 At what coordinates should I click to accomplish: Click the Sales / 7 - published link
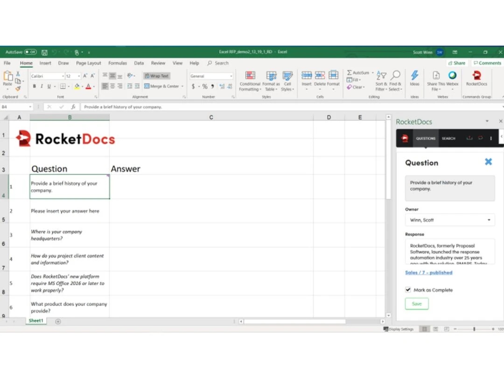(x=428, y=273)
